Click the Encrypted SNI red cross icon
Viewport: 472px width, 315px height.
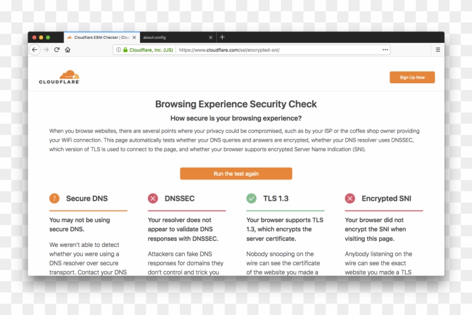click(x=350, y=199)
